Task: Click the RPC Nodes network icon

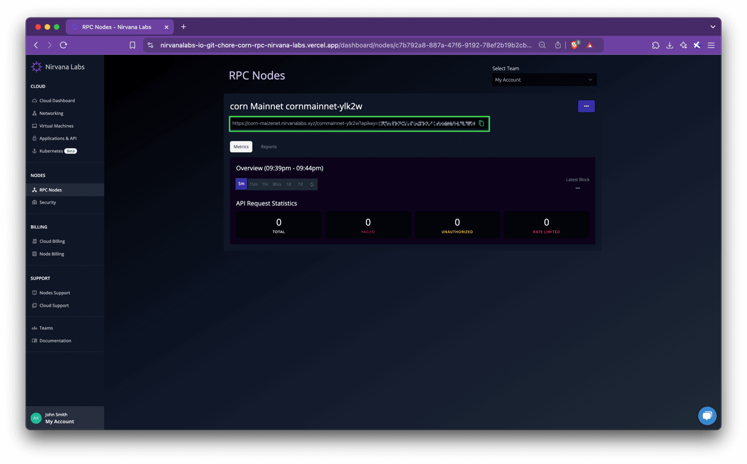Action: (x=34, y=190)
